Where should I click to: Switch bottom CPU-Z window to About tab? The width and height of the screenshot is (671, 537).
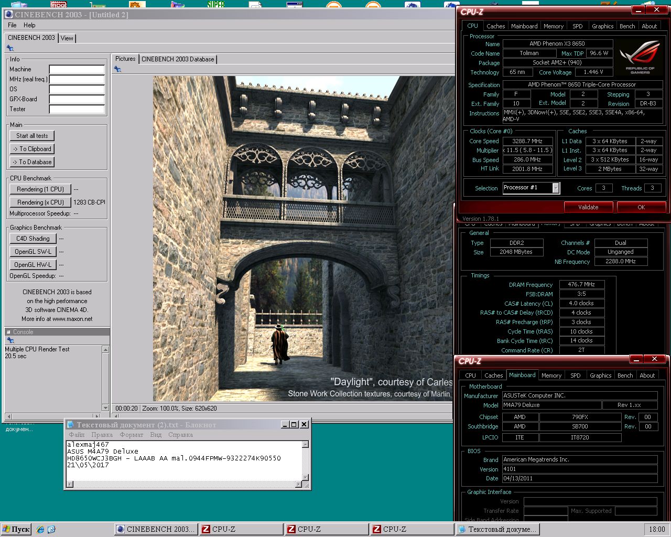pyautogui.click(x=647, y=375)
